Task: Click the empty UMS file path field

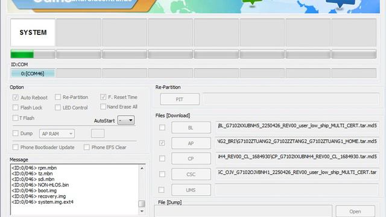Action: tap(297, 189)
